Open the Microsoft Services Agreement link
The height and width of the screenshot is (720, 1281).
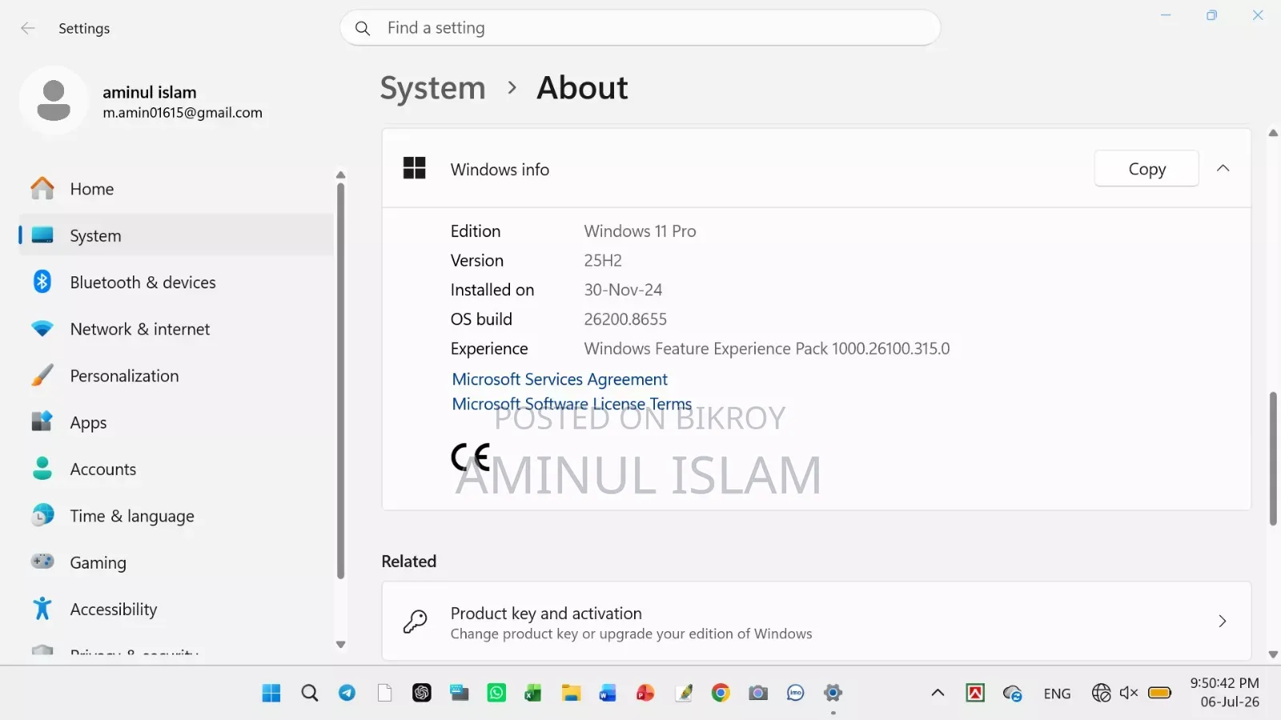(x=560, y=379)
